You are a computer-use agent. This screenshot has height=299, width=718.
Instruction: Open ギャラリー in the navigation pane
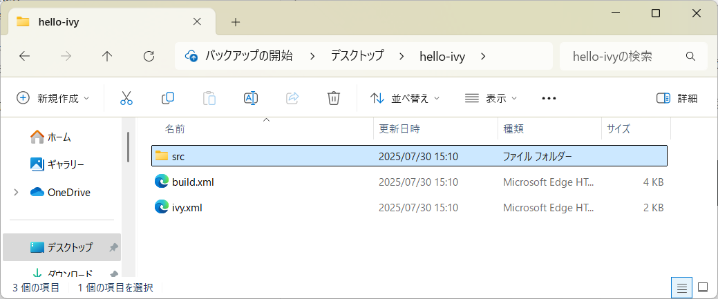click(57, 164)
